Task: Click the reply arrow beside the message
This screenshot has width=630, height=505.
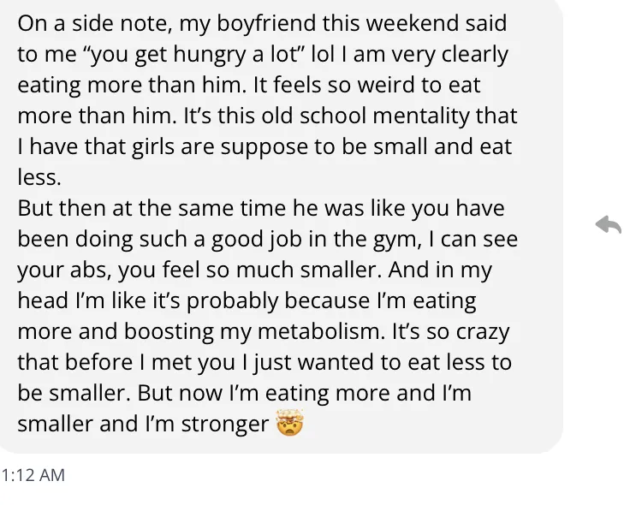Action: point(609,224)
